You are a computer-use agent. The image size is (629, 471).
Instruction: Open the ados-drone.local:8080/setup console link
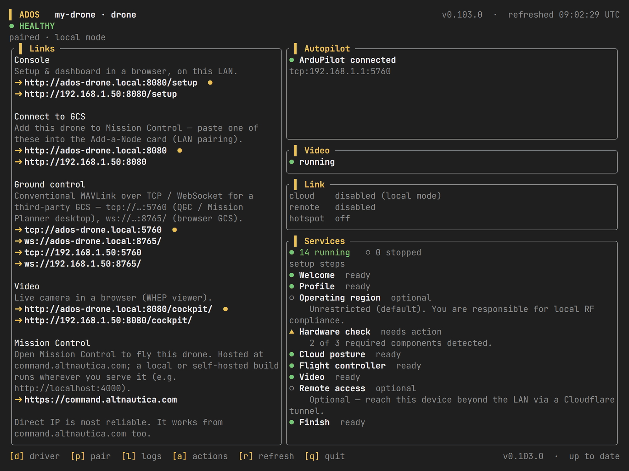111,83
